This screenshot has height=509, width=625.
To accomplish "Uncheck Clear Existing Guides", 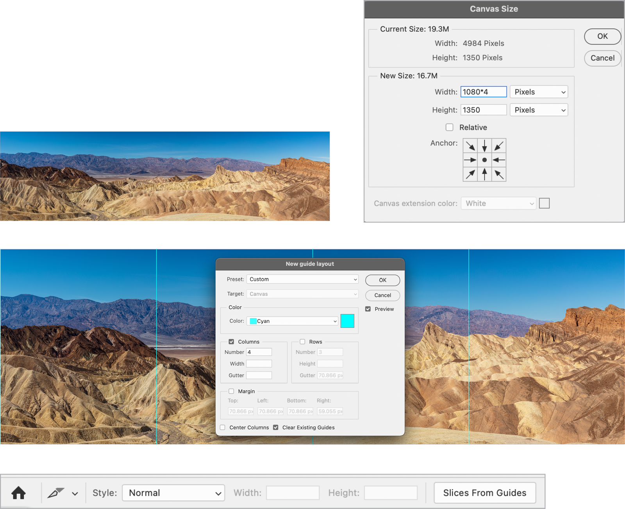I will (276, 427).
